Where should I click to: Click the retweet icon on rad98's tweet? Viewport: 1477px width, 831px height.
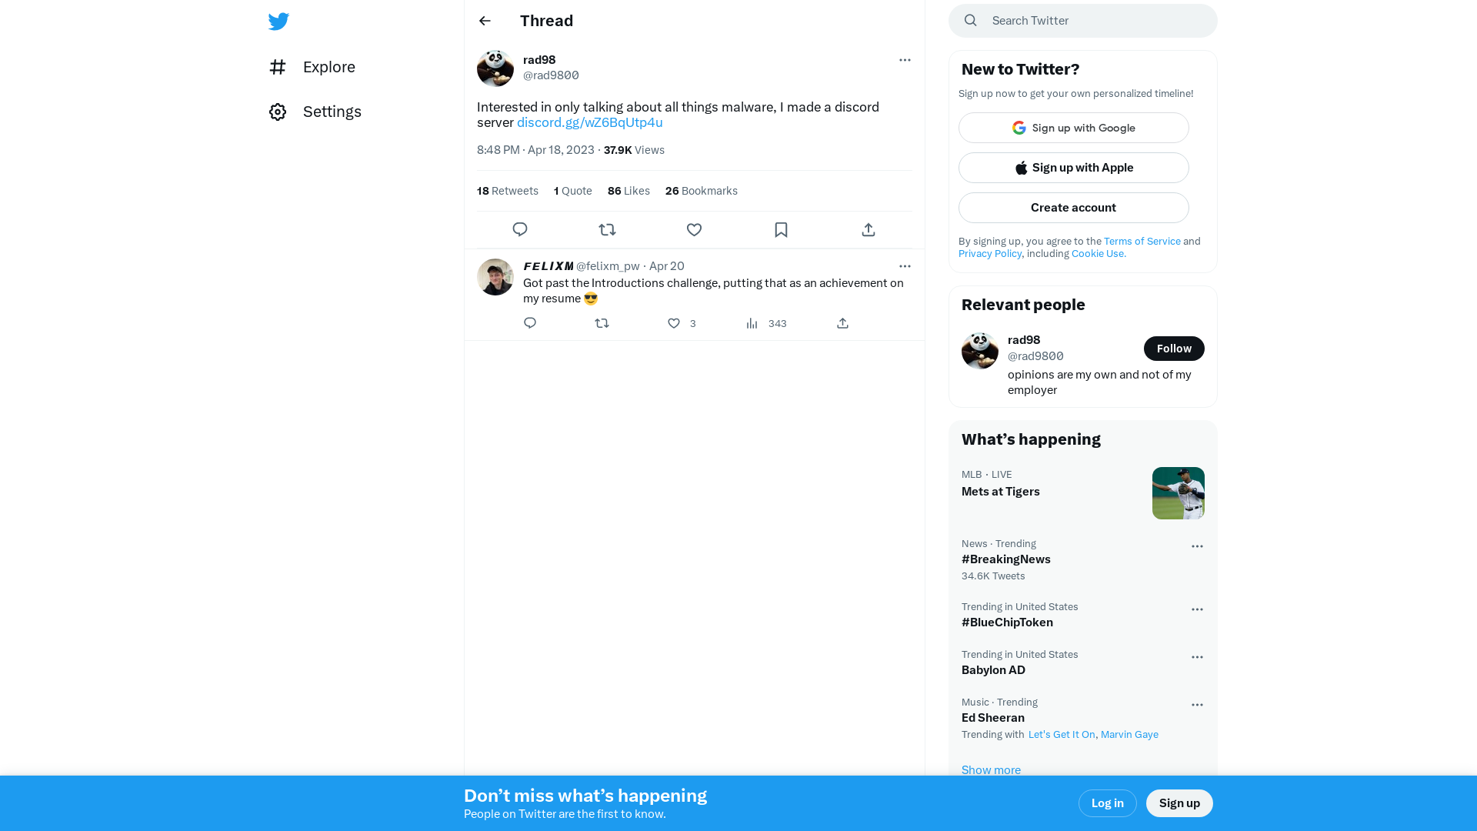pos(607,229)
